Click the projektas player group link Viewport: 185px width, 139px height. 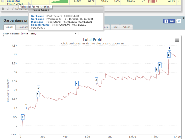[x=14, y=1]
